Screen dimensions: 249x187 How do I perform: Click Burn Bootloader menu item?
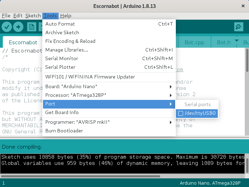[64, 131]
